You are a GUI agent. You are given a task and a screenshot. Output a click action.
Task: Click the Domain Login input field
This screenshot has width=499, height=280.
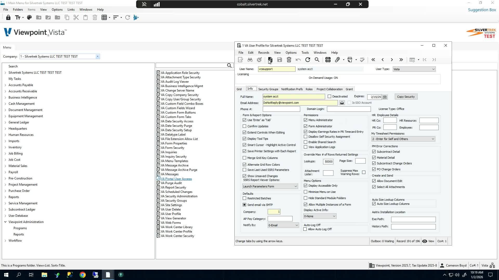[x=349, y=109]
